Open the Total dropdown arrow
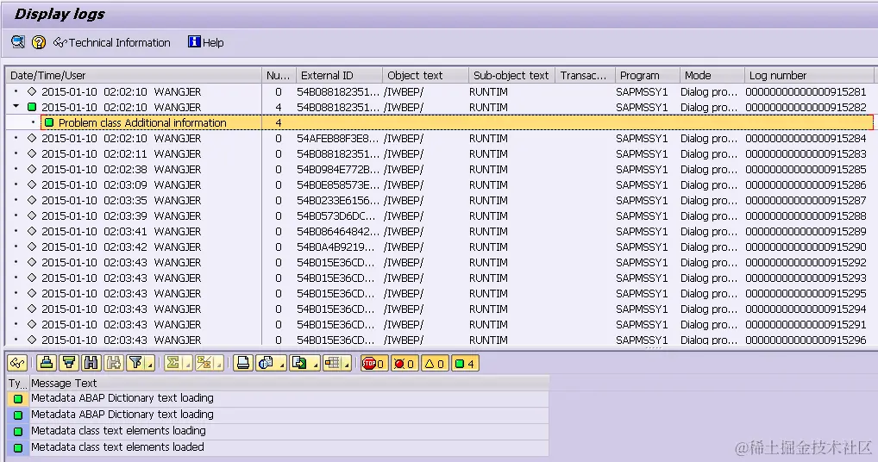The image size is (878, 462). [x=187, y=364]
